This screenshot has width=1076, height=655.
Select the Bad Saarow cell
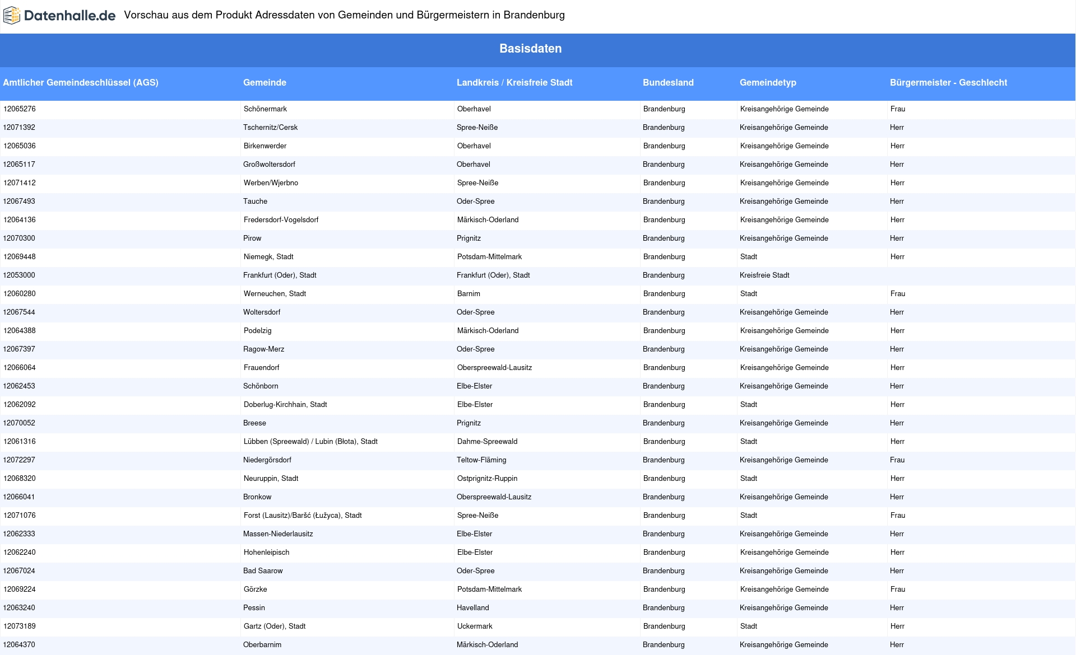coord(347,571)
